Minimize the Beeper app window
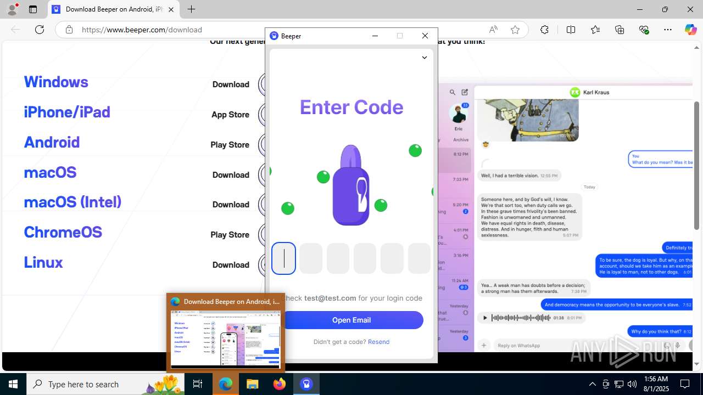The height and width of the screenshot is (395, 703). point(375,36)
